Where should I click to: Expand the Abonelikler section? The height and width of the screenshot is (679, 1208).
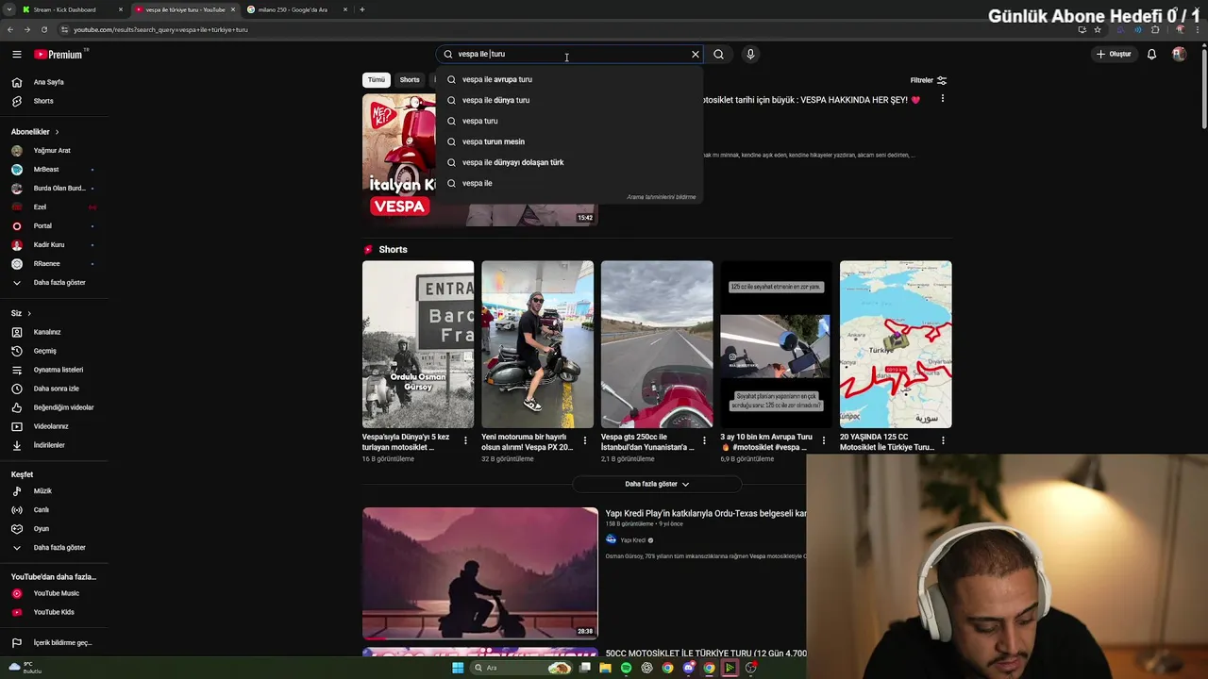tap(35, 132)
